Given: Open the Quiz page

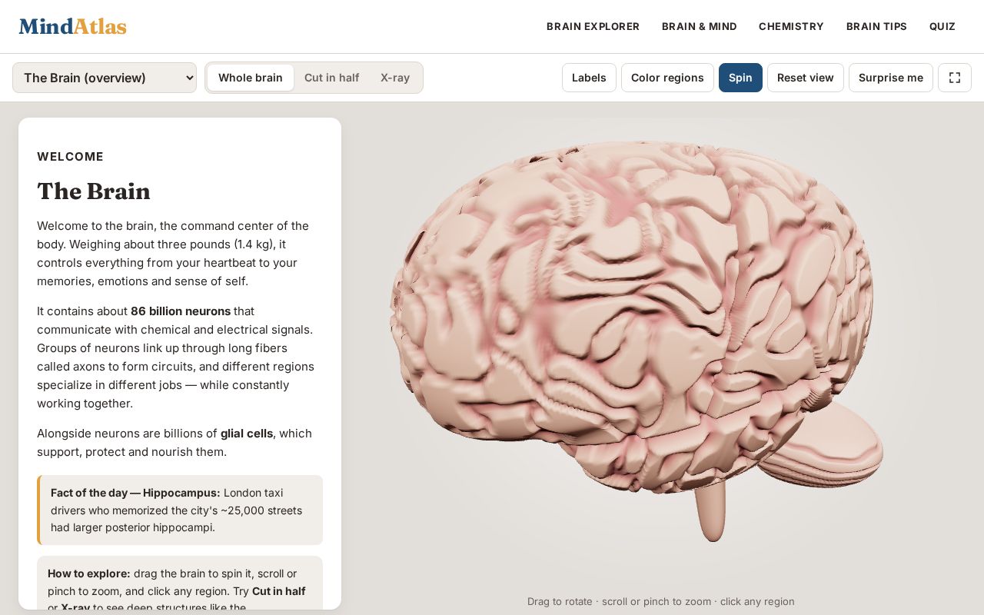Looking at the screenshot, I should click(942, 26).
